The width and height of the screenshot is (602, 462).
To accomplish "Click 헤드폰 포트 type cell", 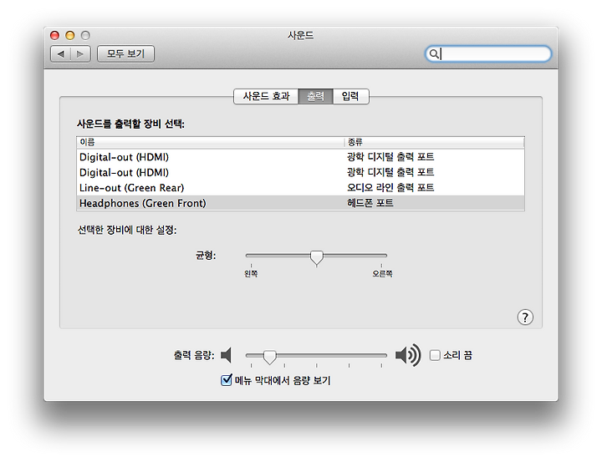I will click(370, 203).
